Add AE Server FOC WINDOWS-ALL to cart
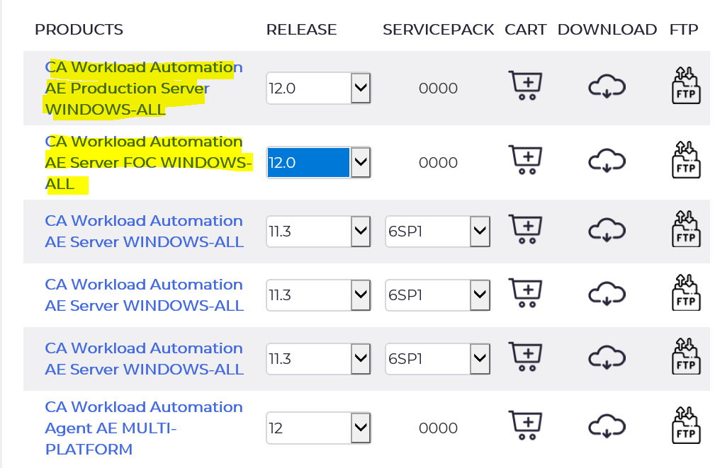Image resolution: width=715 pixels, height=468 pixels. click(525, 160)
